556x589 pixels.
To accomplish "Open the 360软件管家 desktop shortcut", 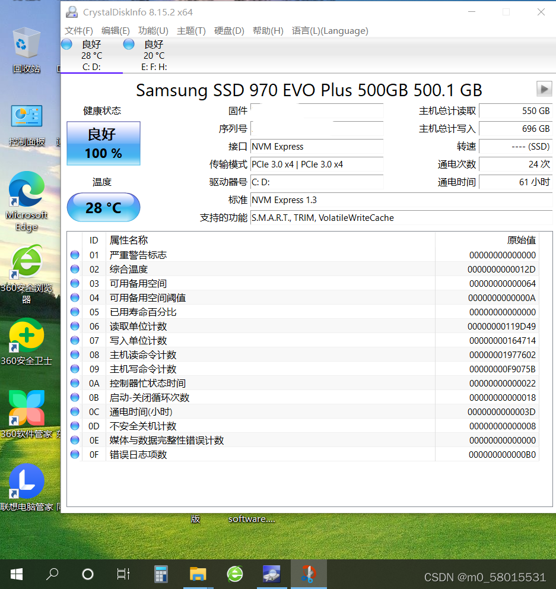I will point(26,414).
